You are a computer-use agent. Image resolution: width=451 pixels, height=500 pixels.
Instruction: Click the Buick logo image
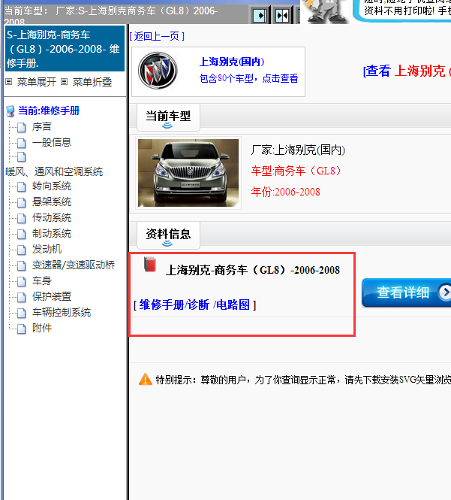(x=158, y=71)
